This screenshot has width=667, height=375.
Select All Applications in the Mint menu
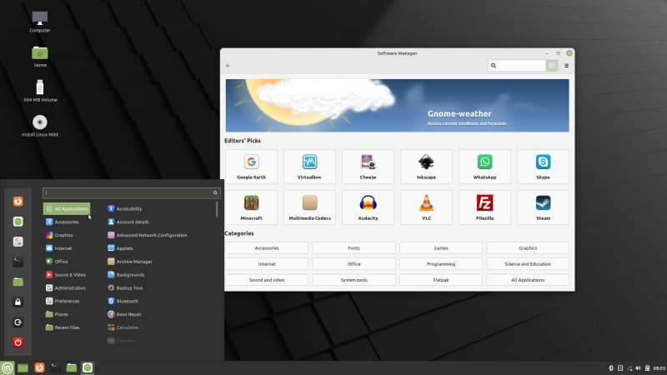(67, 209)
